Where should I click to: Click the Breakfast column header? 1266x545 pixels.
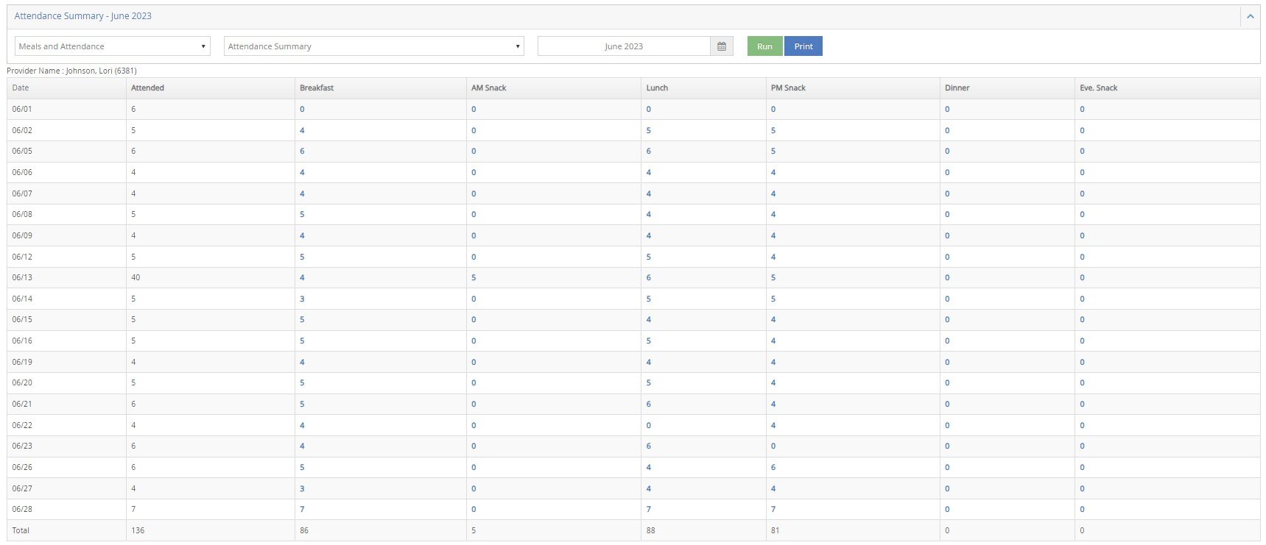(x=317, y=88)
